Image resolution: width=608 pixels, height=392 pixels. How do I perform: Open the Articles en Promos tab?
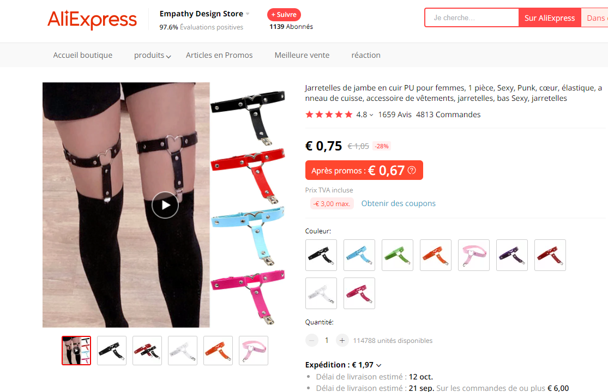pos(219,55)
